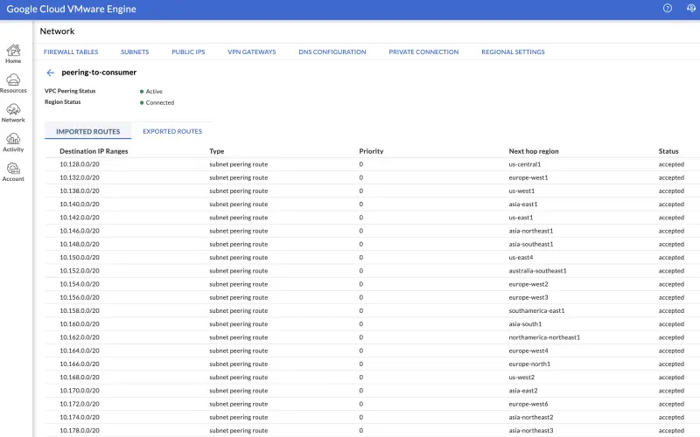Image resolution: width=700 pixels, height=437 pixels.
Task: Open the Home sidebar icon
Action: [x=13, y=53]
